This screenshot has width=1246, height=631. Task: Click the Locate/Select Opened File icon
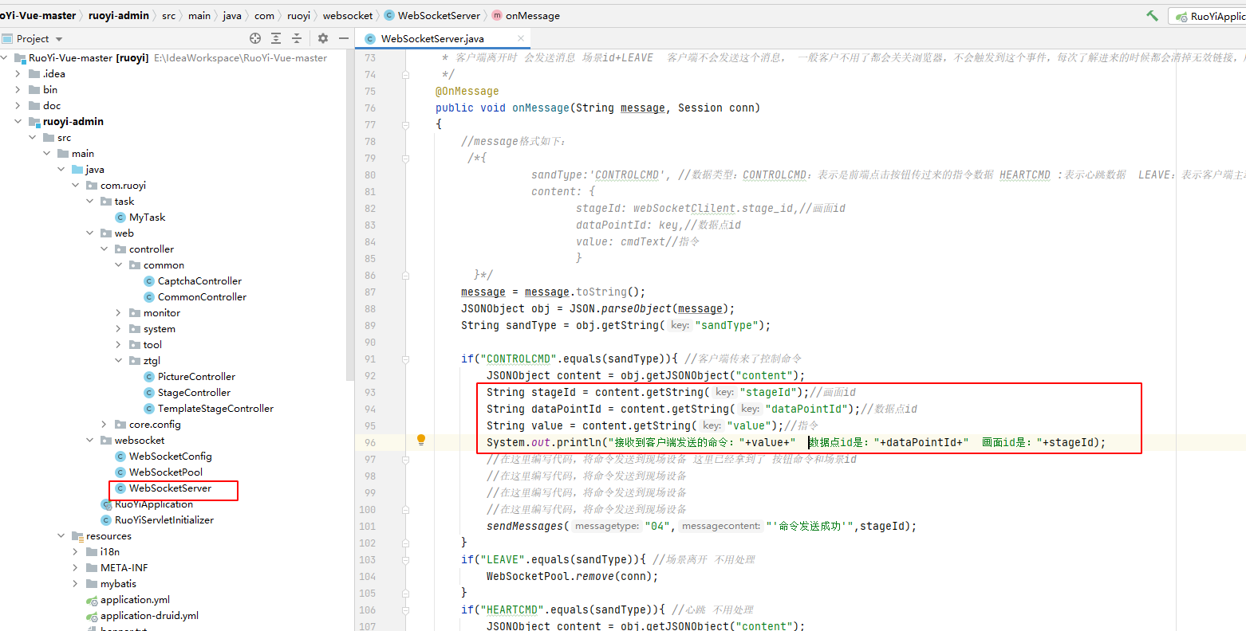click(255, 38)
